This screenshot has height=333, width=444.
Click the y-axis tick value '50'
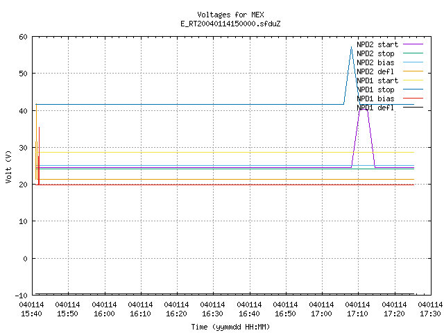pyautogui.click(x=23, y=74)
